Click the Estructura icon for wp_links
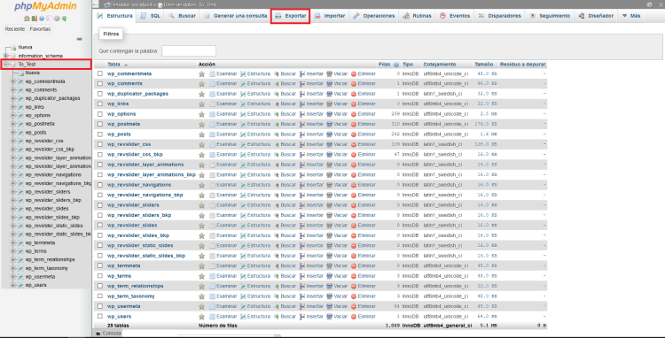 tap(243, 104)
